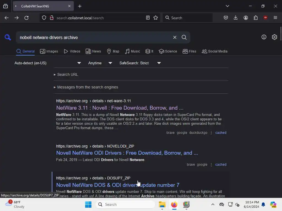The height and width of the screenshot is (211, 282).
Task: List all tabs dropdown arrow
Action: pos(227,6)
